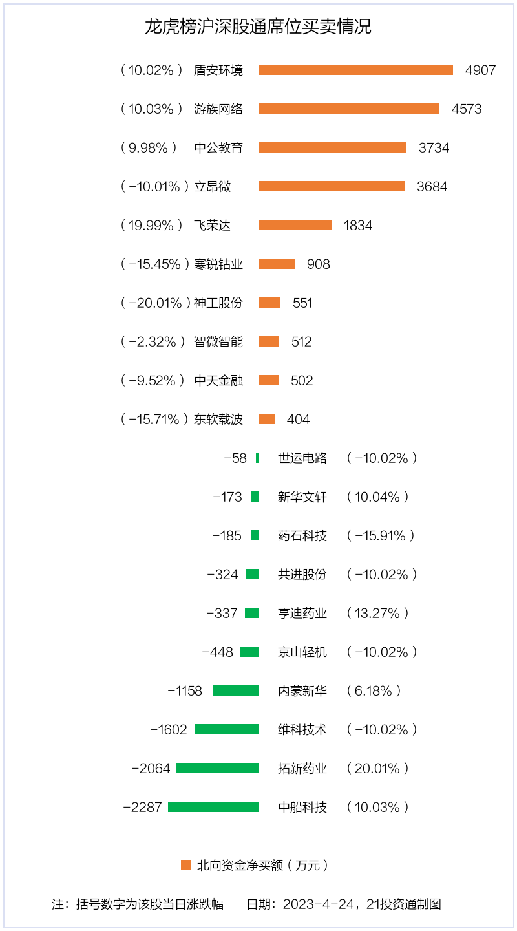
Task: Select the 飞荣达 orange bar
Action: (295, 225)
